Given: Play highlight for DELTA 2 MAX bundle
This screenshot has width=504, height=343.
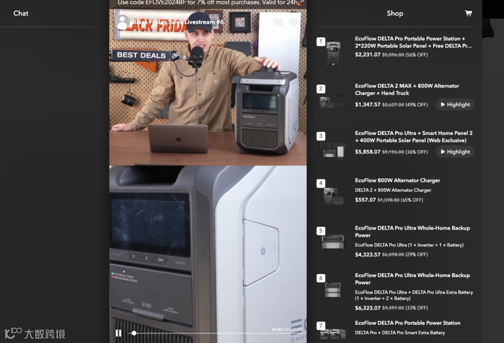Looking at the screenshot, I should click(455, 105).
